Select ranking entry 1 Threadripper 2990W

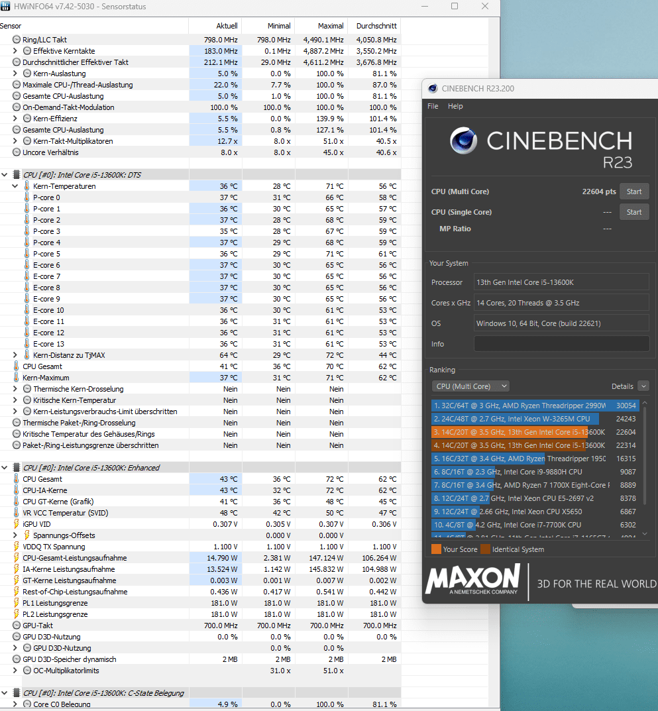(x=535, y=406)
